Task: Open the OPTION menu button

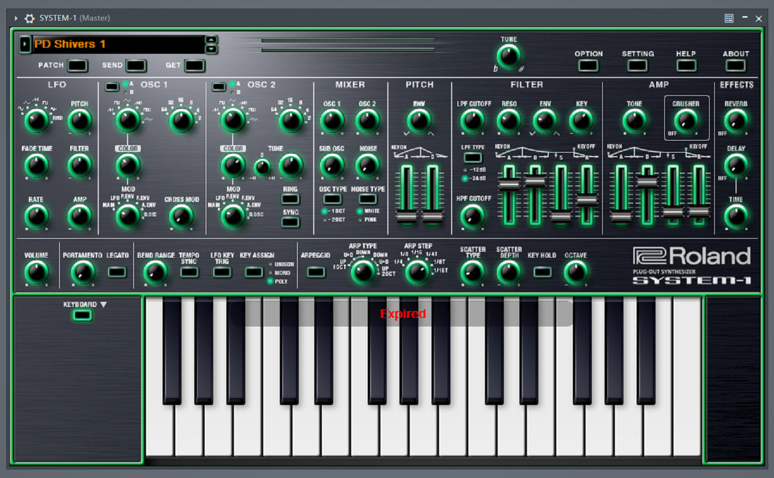Action: pos(588,65)
